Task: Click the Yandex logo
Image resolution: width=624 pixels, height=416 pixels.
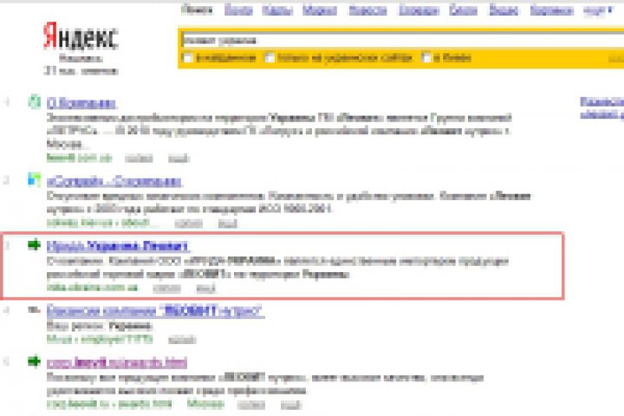Action: [x=81, y=37]
